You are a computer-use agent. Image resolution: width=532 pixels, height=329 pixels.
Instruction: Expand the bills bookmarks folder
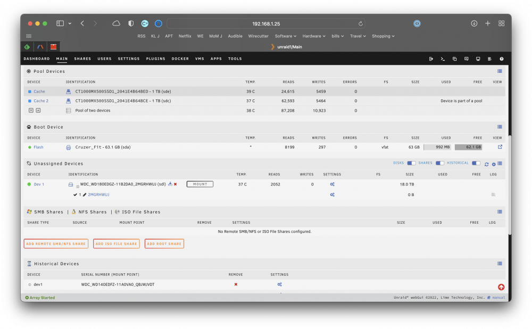(x=338, y=36)
